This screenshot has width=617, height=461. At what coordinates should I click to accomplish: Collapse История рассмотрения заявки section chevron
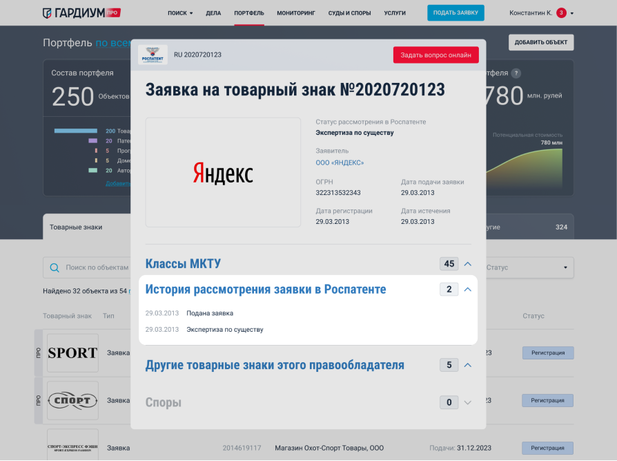(x=467, y=290)
